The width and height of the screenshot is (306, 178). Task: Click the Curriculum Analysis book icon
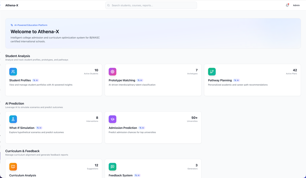click(13, 167)
